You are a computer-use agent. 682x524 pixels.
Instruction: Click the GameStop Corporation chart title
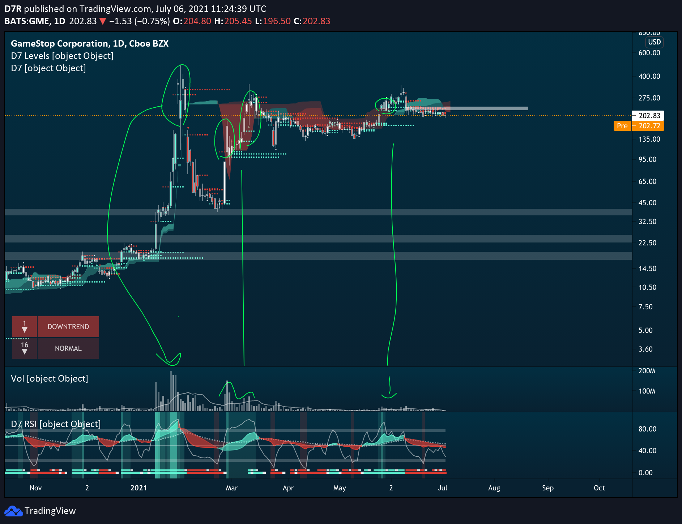click(x=90, y=44)
